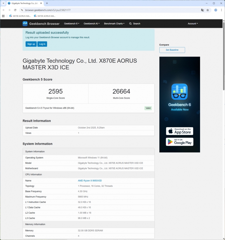Expand the tab search chevron
225x240 pixels.
click(3, 3)
